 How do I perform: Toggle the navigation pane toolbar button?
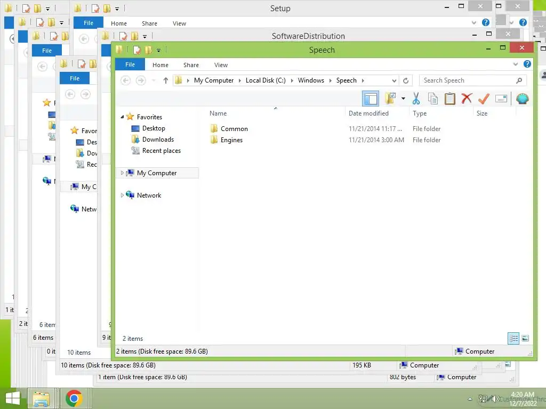point(371,99)
